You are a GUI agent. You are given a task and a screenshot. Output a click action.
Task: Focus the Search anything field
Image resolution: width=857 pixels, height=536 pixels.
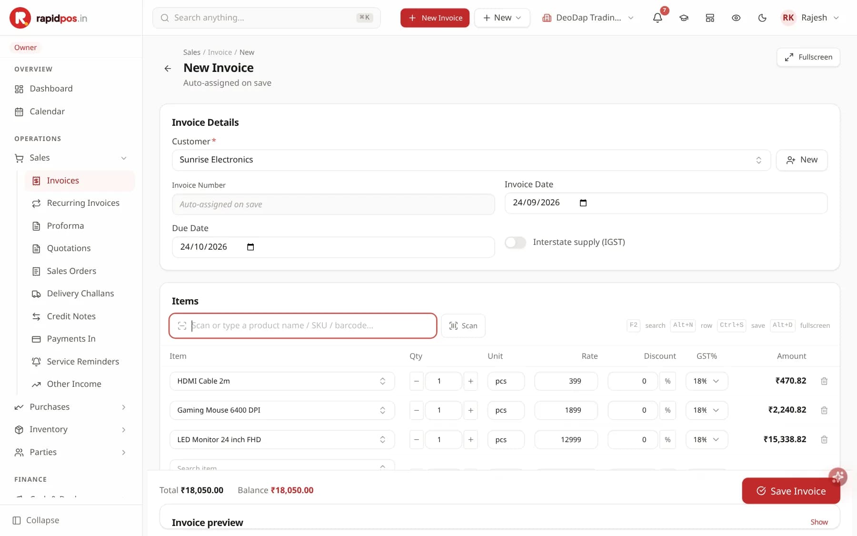(x=267, y=18)
